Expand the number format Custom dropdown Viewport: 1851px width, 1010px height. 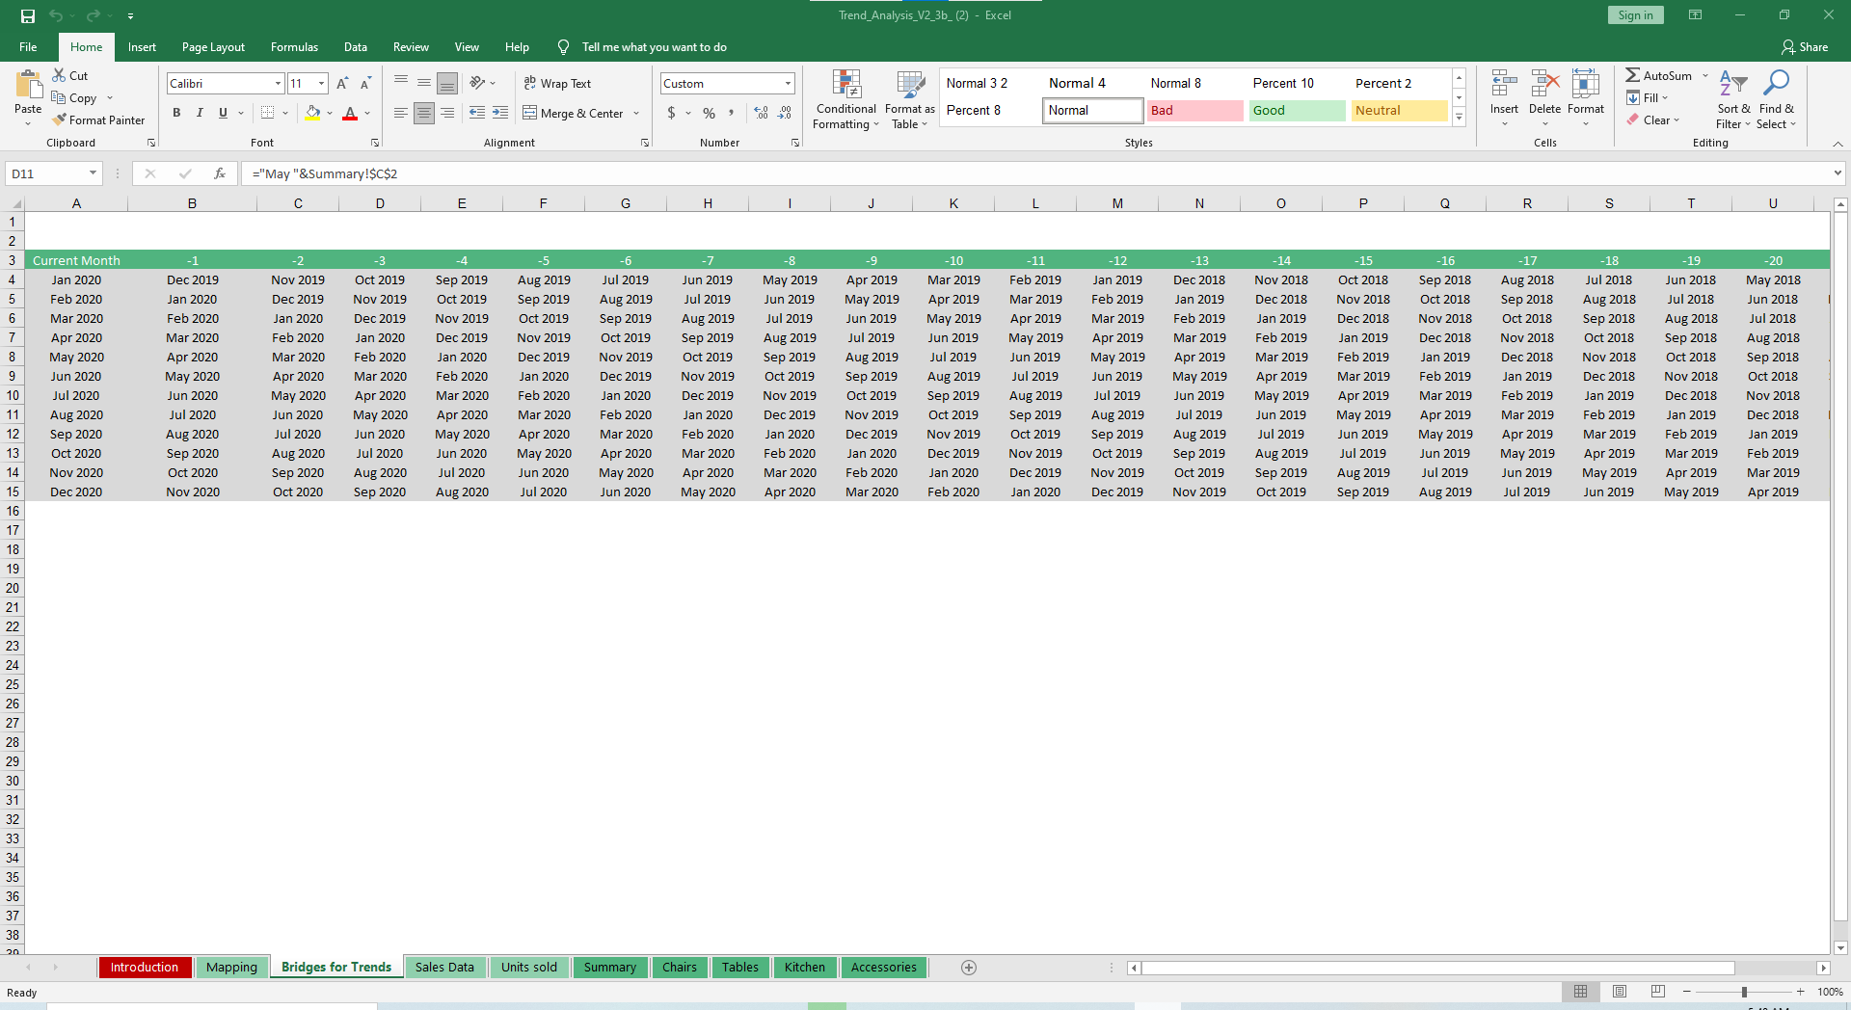click(788, 84)
